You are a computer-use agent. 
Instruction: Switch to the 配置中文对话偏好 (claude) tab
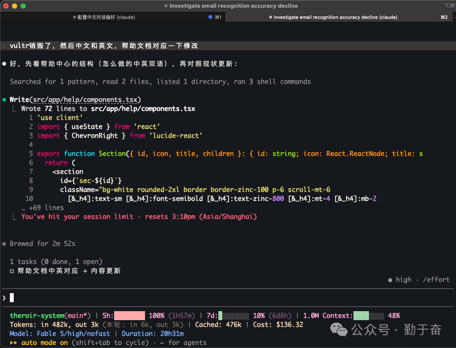104,17
